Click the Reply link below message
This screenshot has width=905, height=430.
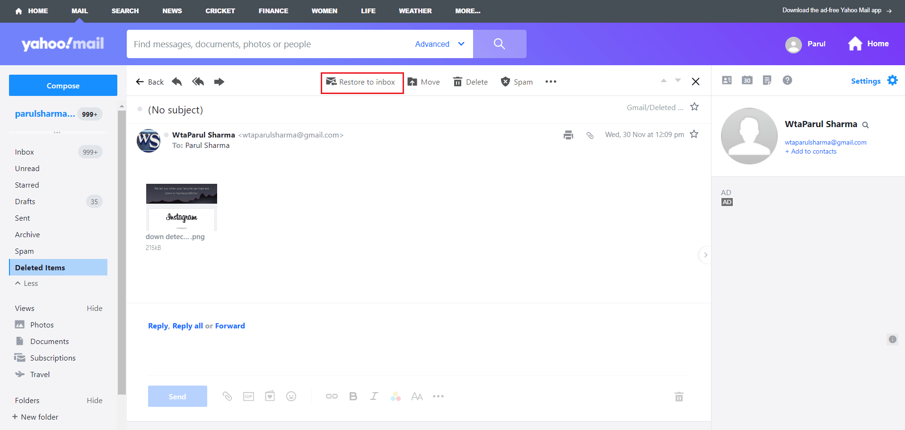point(158,326)
